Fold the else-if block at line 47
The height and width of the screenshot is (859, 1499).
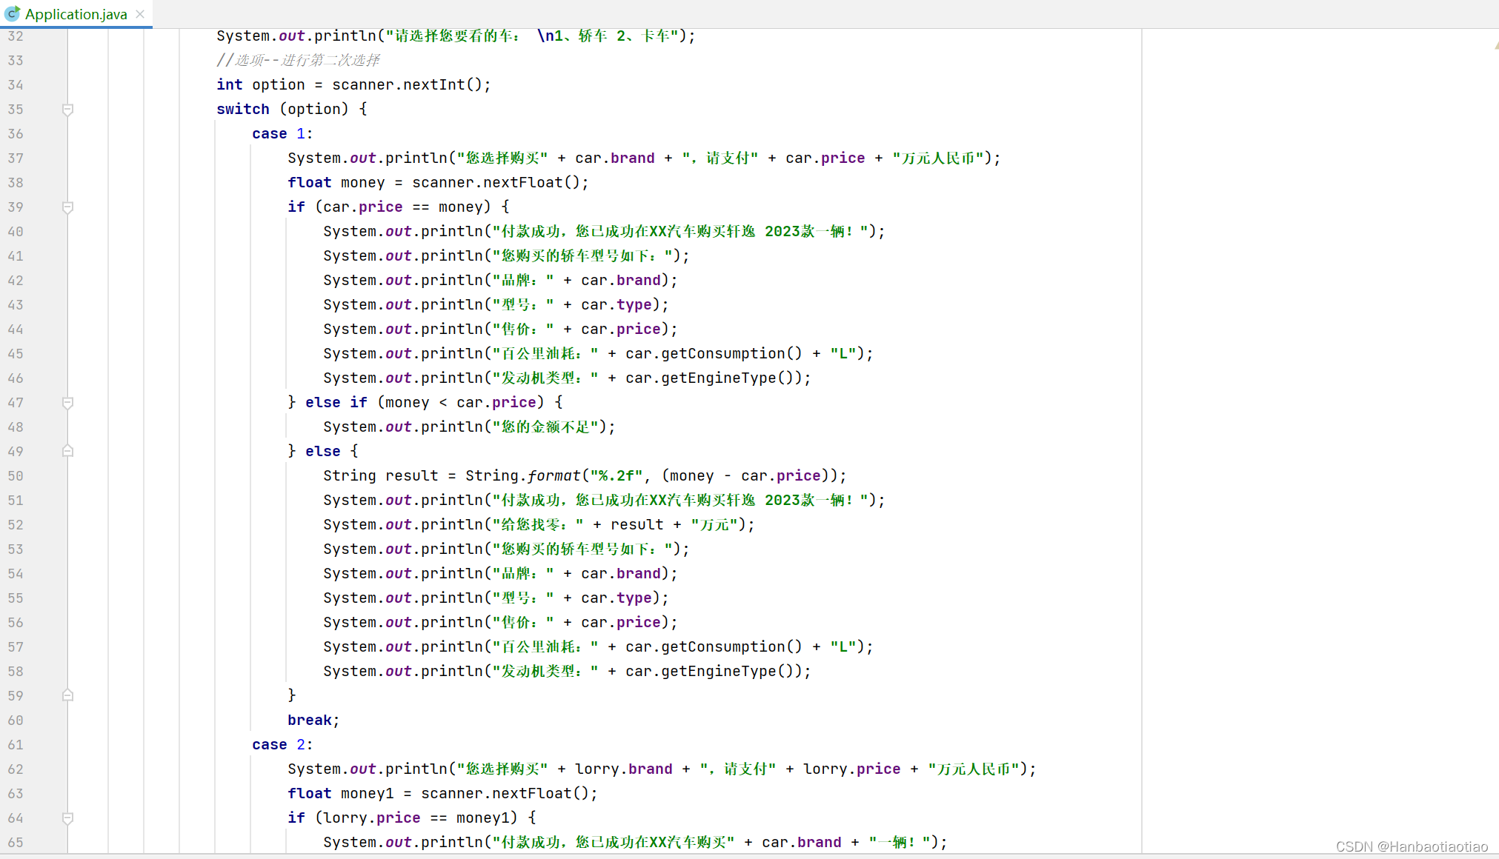pos(67,403)
